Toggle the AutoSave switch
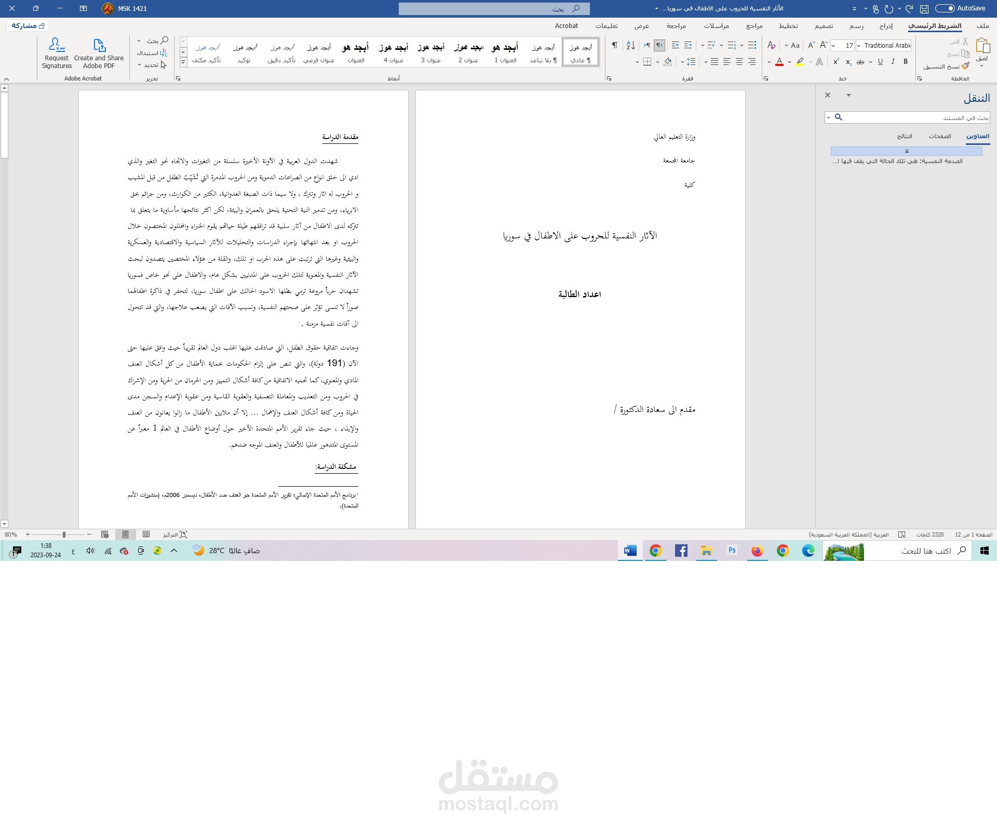 click(x=945, y=8)
